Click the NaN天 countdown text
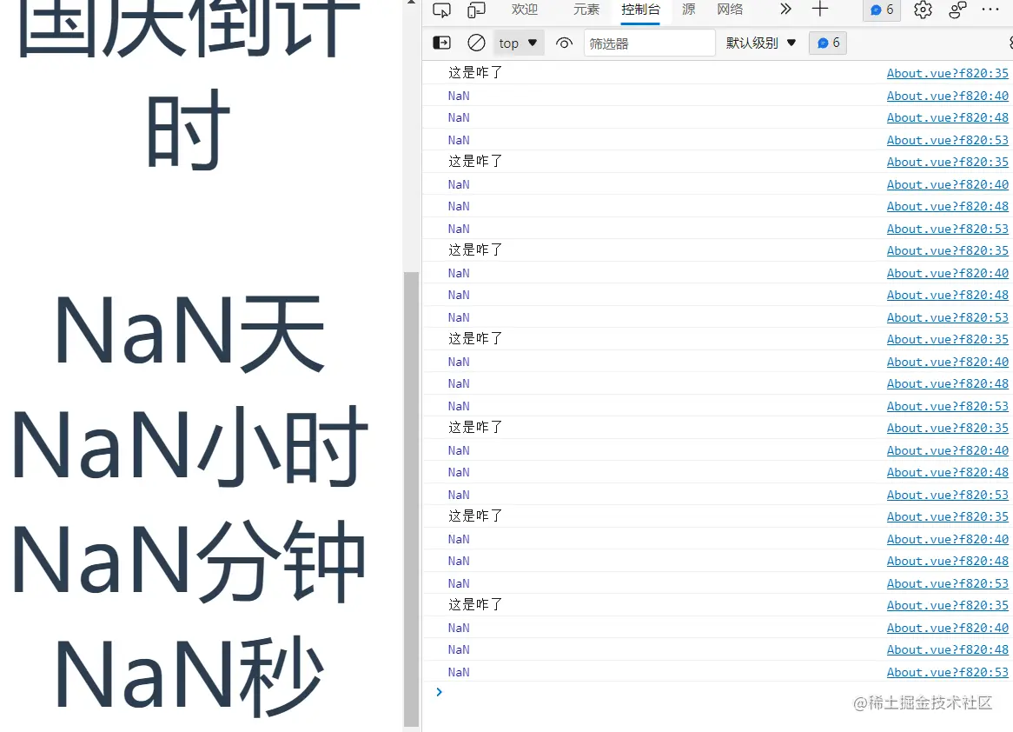The width and height of the screenshot is (1013, 732). coord(189,334)
